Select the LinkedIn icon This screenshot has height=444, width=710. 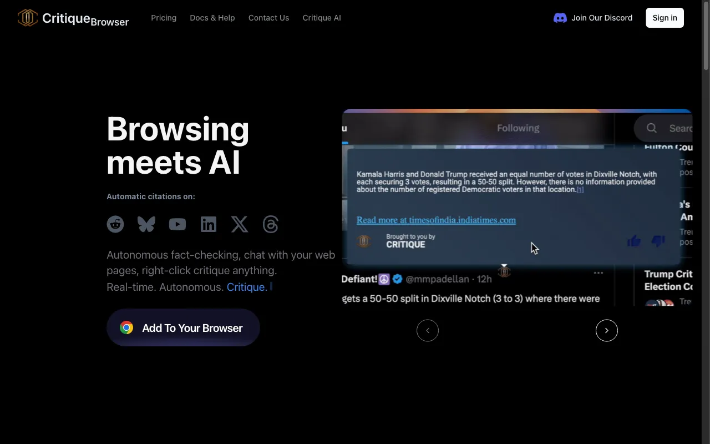point(209,224)
